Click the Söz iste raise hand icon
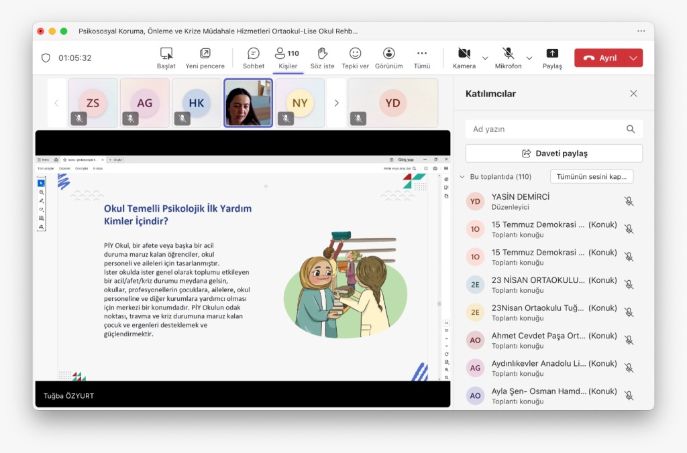 pyautogui.click(x=322, y=54)
